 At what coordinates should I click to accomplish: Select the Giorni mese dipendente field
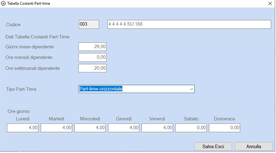coord(92,47)
